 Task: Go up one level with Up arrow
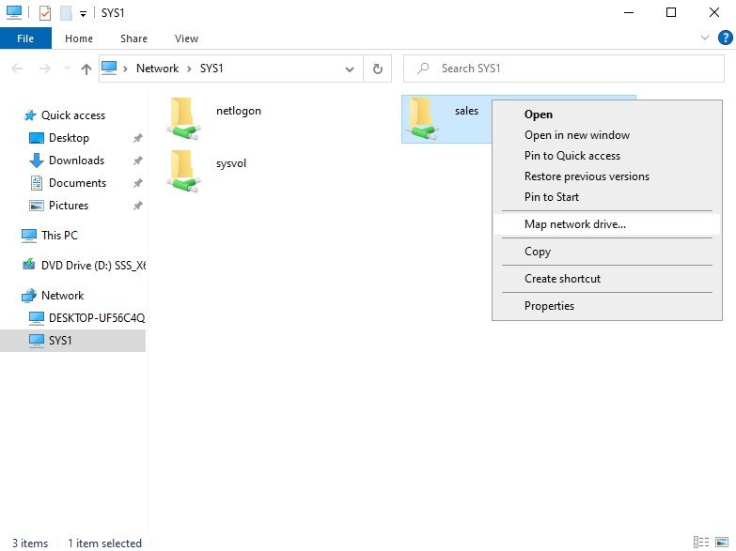[x=86, y=69]
